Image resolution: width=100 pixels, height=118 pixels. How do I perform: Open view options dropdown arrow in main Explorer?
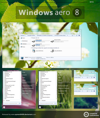pos(74,35)
